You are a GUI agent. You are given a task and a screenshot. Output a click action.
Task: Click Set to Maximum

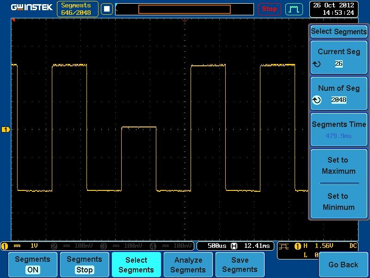(x=339, y=165)
